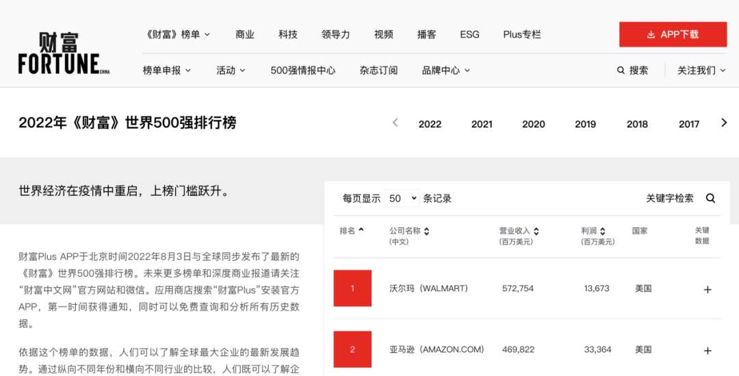
Task: Click the 关键字检索 search field
Action: pos(670,198)
